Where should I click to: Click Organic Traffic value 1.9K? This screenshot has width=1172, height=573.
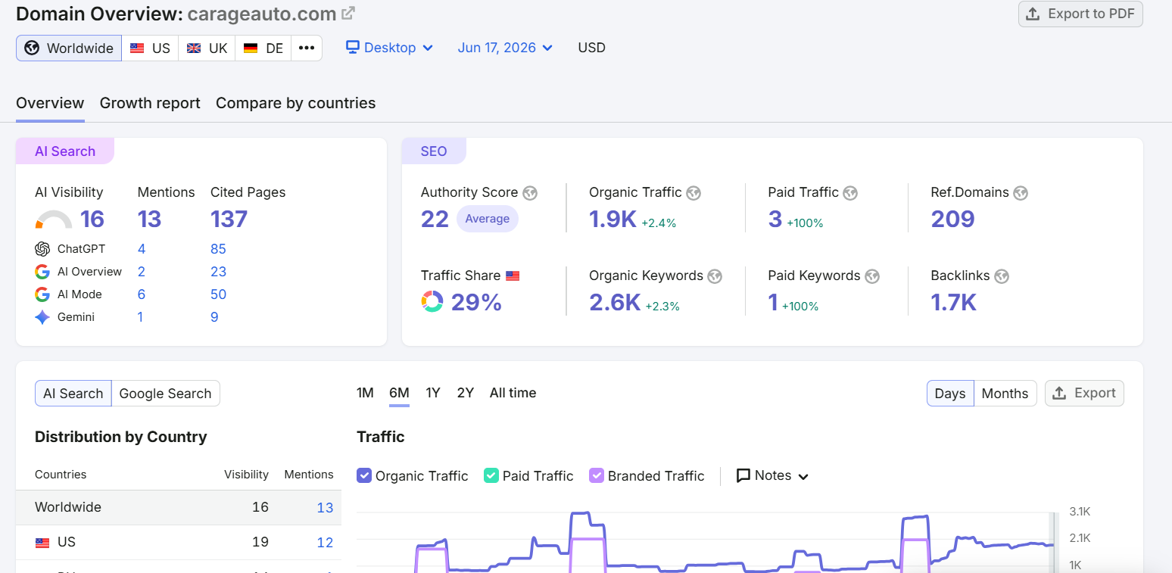(612, 220)
